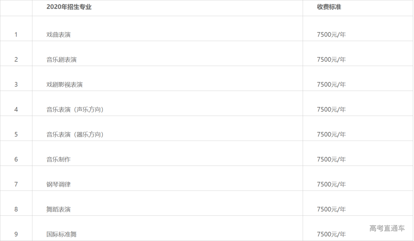Image resolution: width=414 pixels, height=241 pixels.
Task: Click the 高考直通车 watermark text
Action: tap(387, 228)
